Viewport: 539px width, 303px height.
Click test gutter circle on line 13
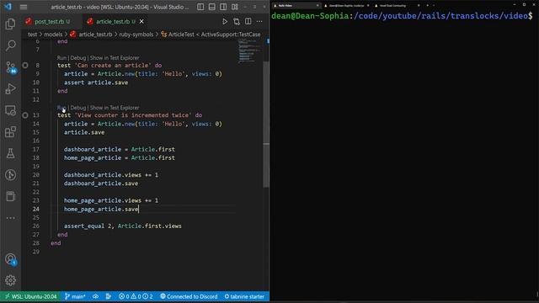25,115
